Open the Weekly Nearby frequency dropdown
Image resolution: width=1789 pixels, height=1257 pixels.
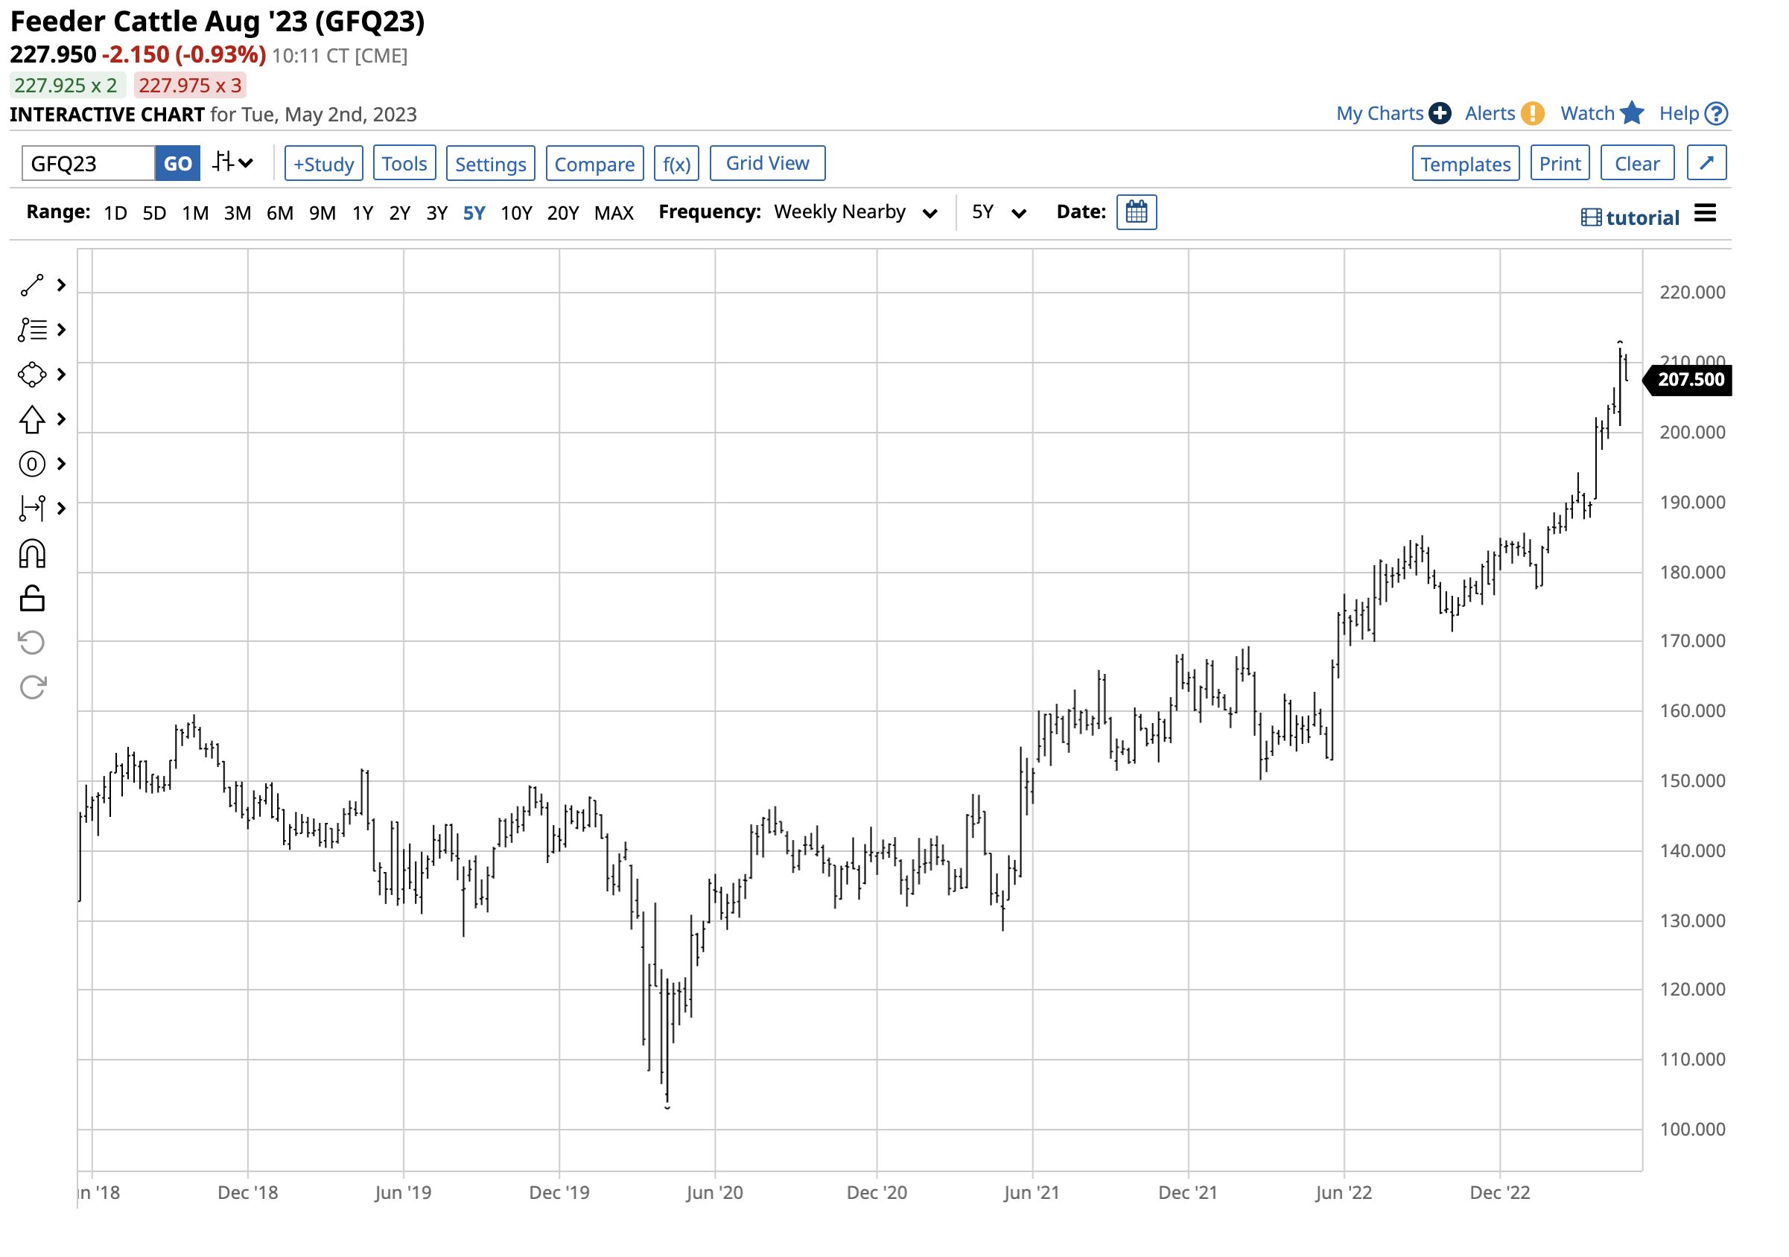click(x=855, y=213)
